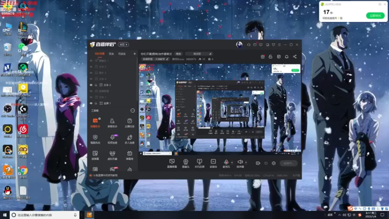389x219 pixels.
Task: Toggle visibility of the 图片 3 layer
Action: (91, 73)
